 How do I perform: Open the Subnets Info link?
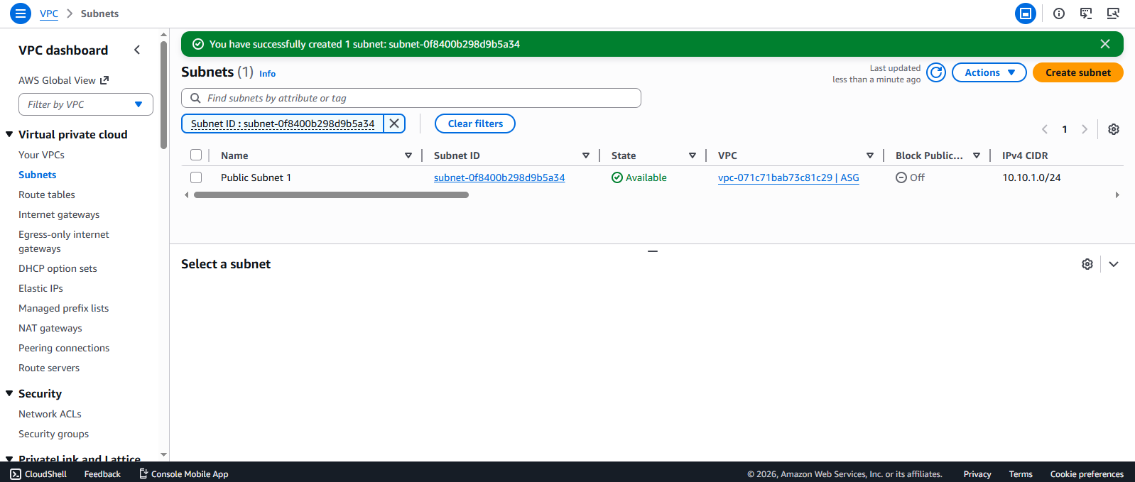point(267,74)
